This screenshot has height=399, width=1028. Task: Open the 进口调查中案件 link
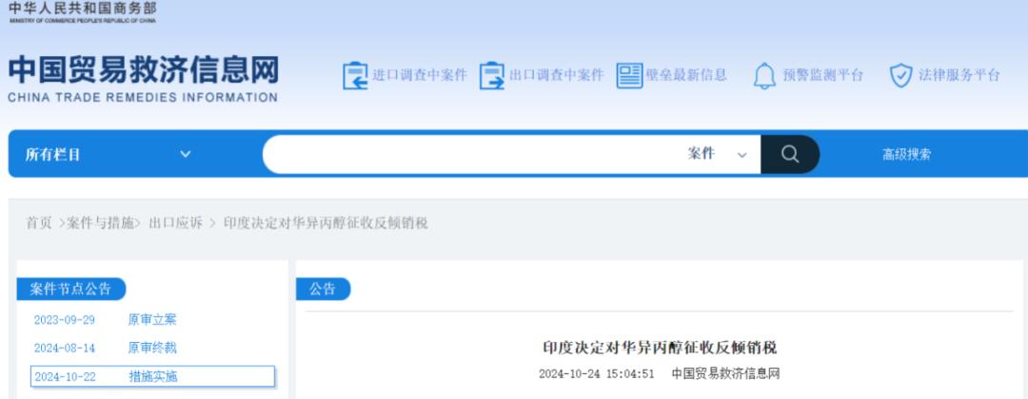coord(420,75)
